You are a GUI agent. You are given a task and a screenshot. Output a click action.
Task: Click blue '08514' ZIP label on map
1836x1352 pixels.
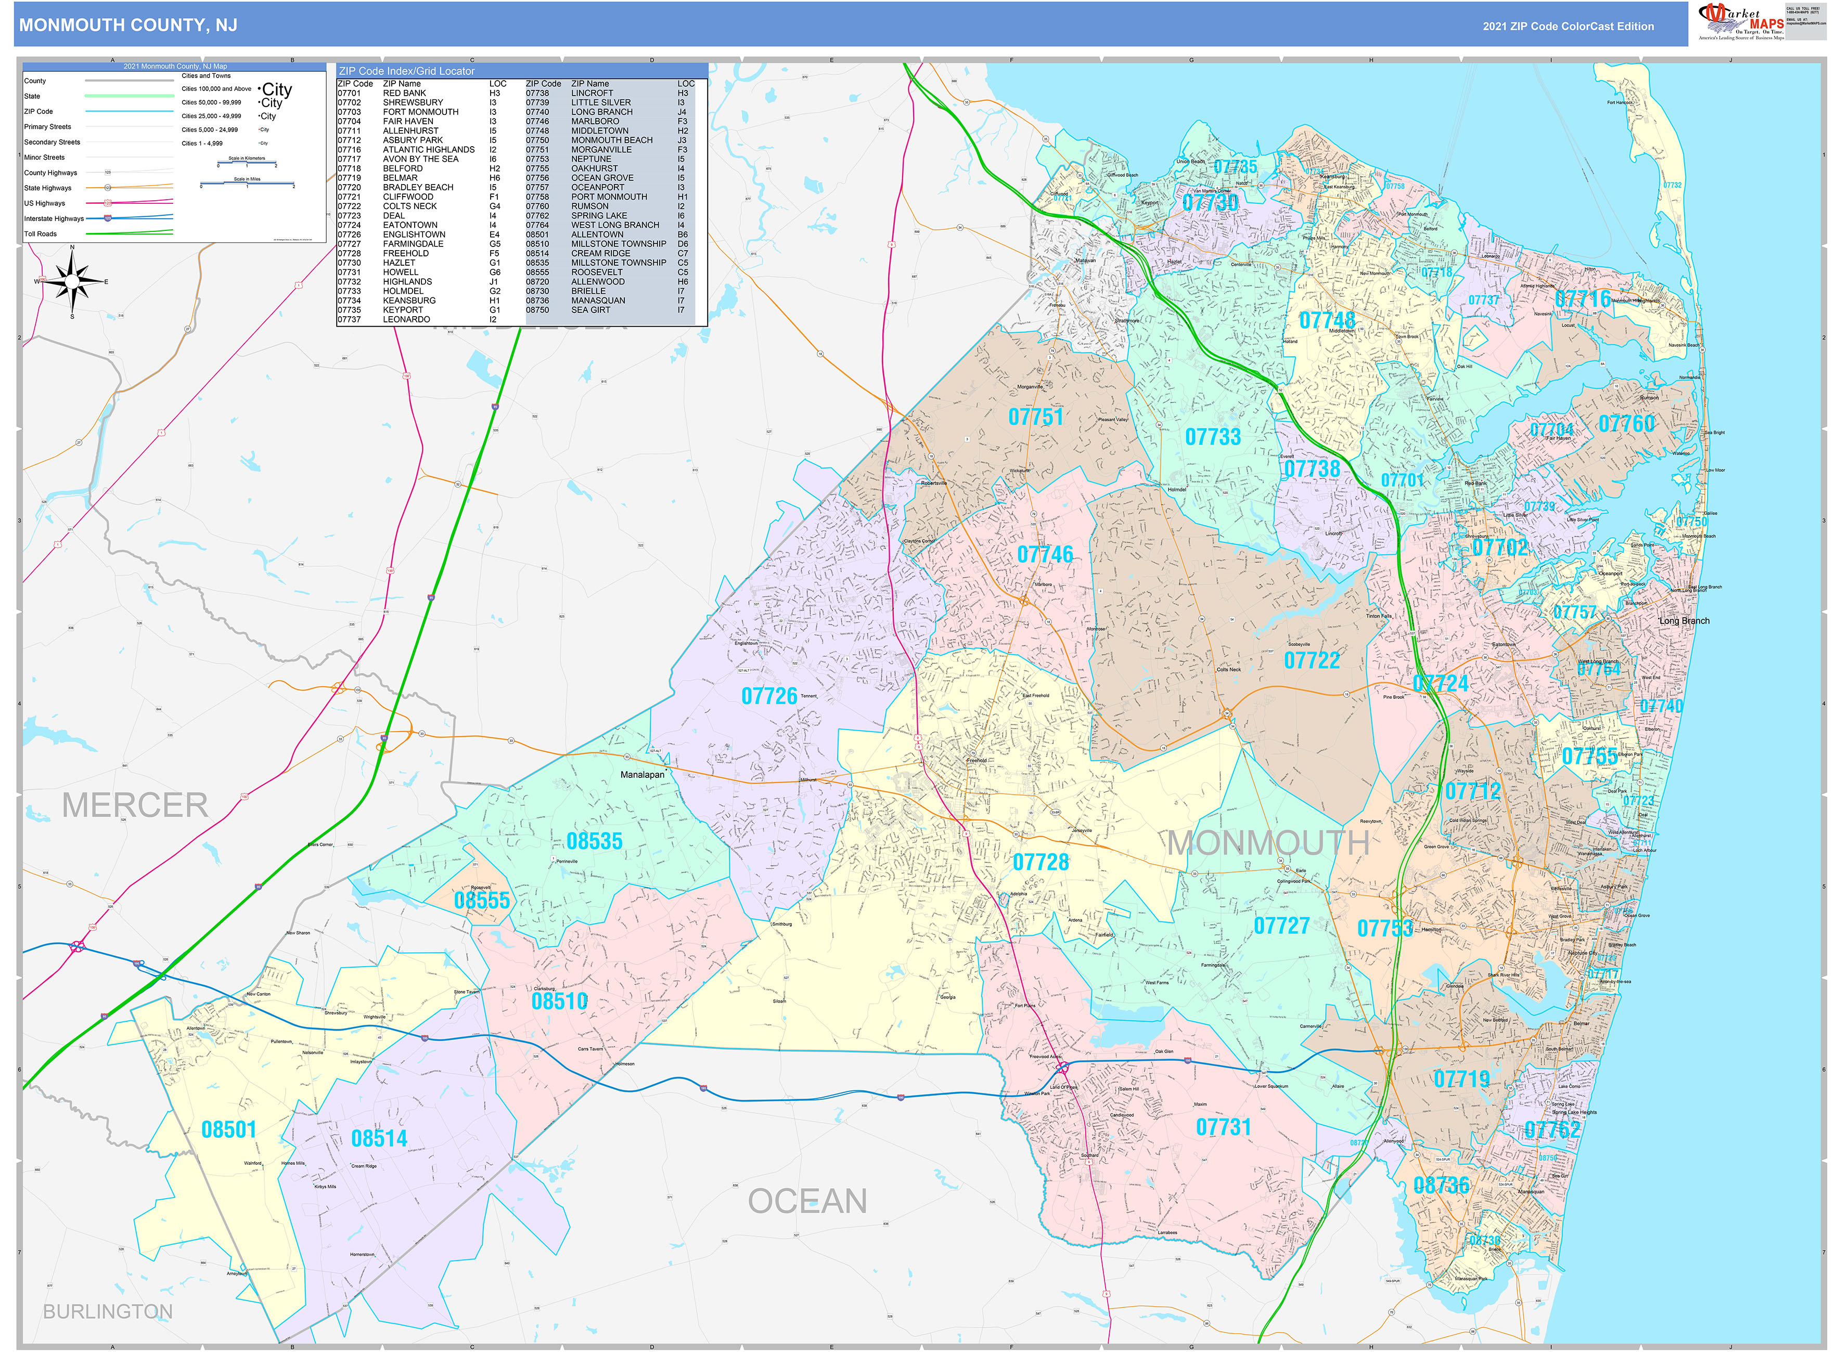(x=378, y=1139)
